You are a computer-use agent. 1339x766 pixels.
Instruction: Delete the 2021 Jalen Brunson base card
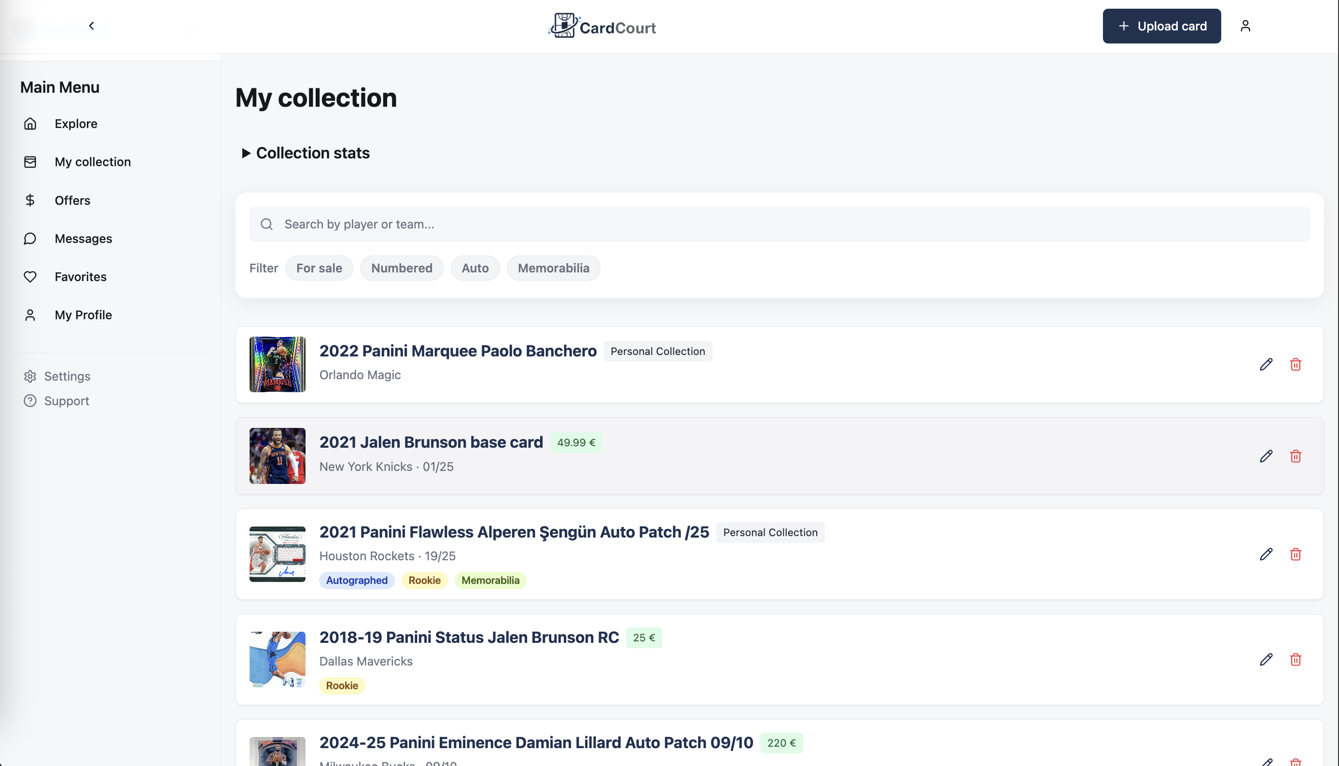coord(1296,455)
